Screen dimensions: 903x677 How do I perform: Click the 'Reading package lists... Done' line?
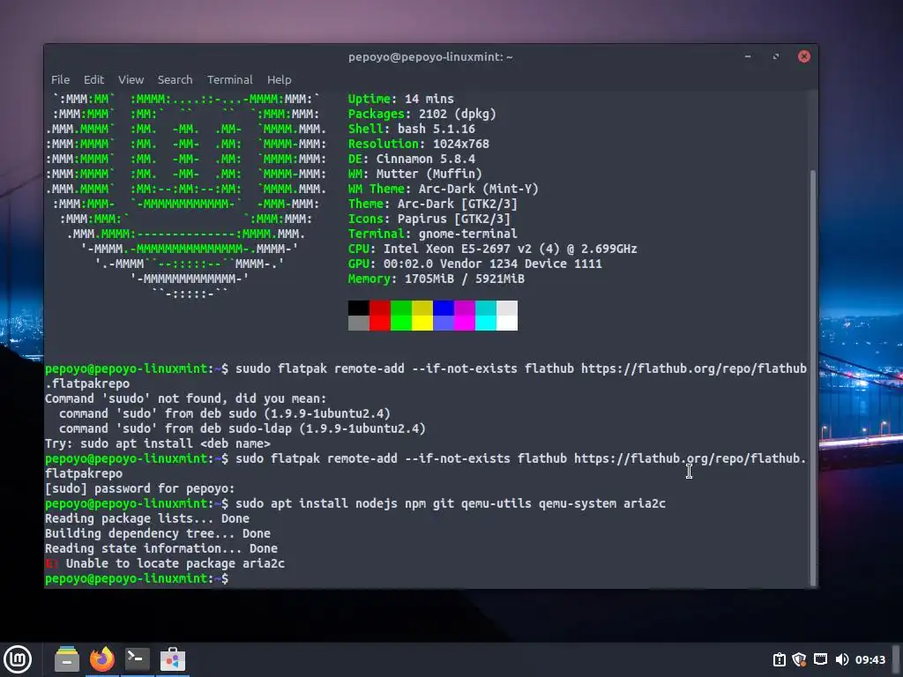coord(147,518)
